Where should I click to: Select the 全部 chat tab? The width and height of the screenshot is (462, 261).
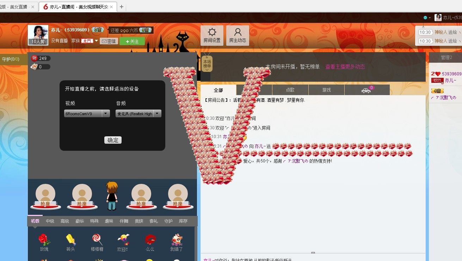pos(218,90)
